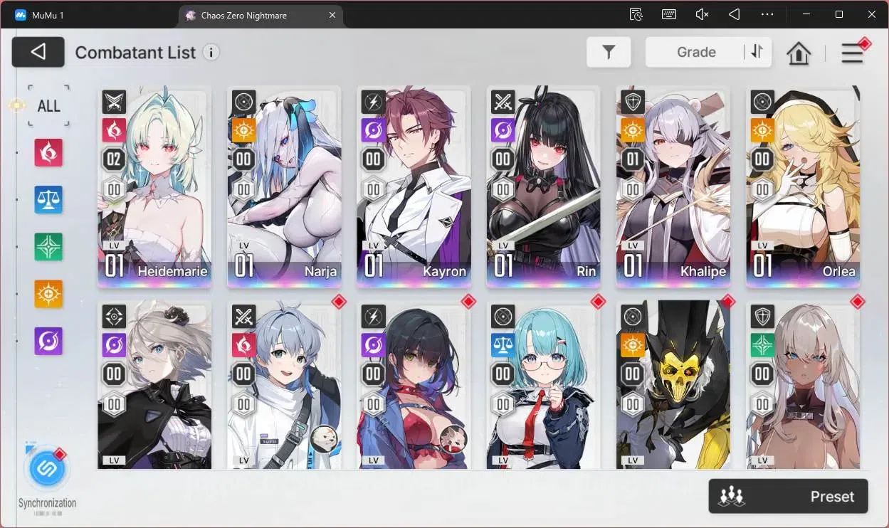889x528 pixels.
Task: Select the Heidemarie combatant card
Action: pyautogui.click(x=154, y=187)
